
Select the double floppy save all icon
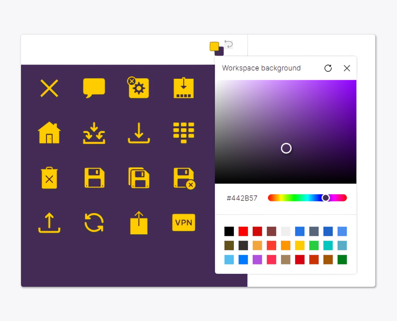tap(139, 178)
